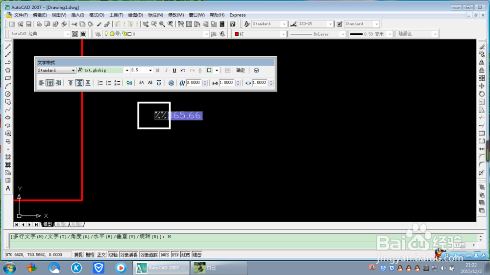The height and width of the screenshot is (275, 490).
Task: Toggle 栅格 grid display in status bar
Action: click(x=90, y=255)
